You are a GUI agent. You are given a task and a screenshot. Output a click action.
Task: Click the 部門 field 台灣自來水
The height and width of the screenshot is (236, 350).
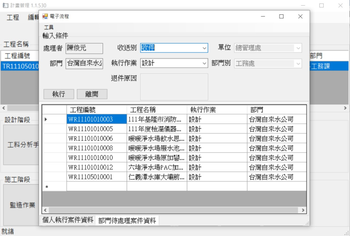tap(84, 64)
